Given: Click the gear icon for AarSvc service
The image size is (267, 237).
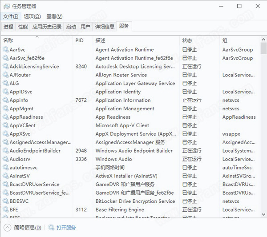Looking at the screenshot, I should click(x=6, y=49).
